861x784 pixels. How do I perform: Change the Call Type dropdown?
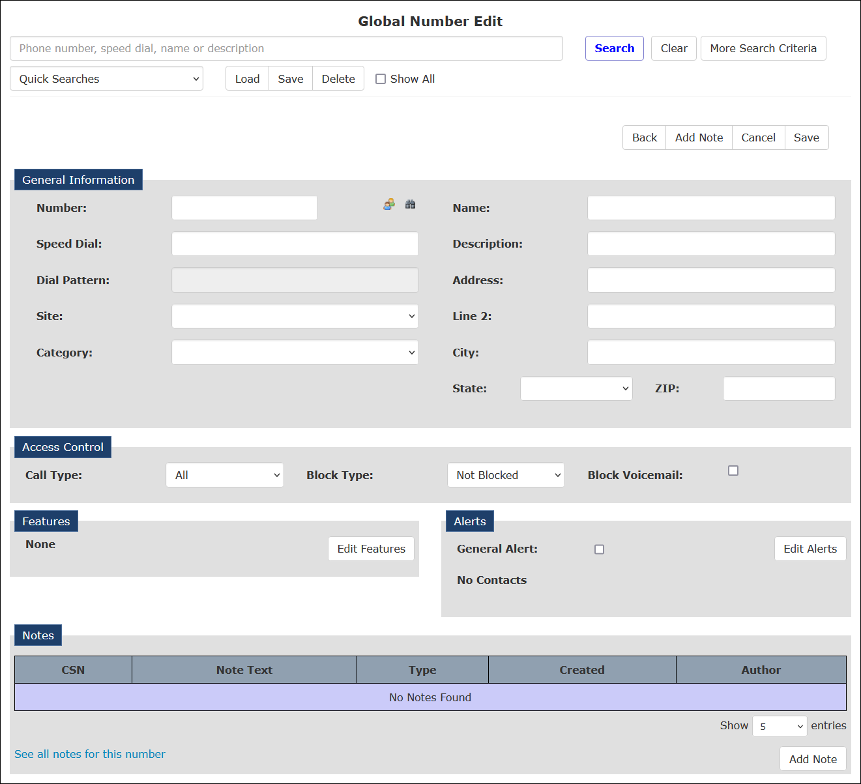tap(225, 475)
